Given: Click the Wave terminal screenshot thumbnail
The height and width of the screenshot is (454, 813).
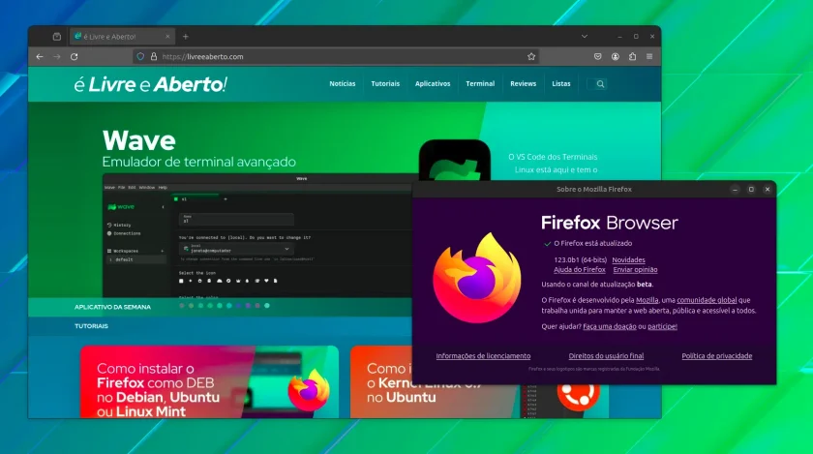Looking at the screenshot, I should (257, 235).
